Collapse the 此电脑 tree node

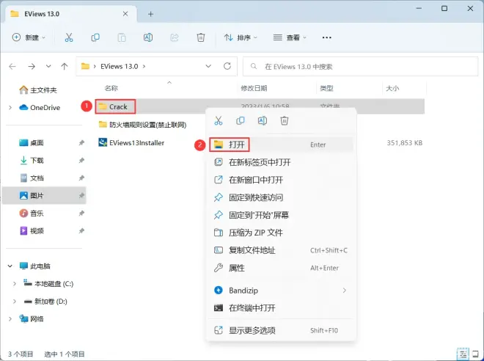(x=10, y=266)
